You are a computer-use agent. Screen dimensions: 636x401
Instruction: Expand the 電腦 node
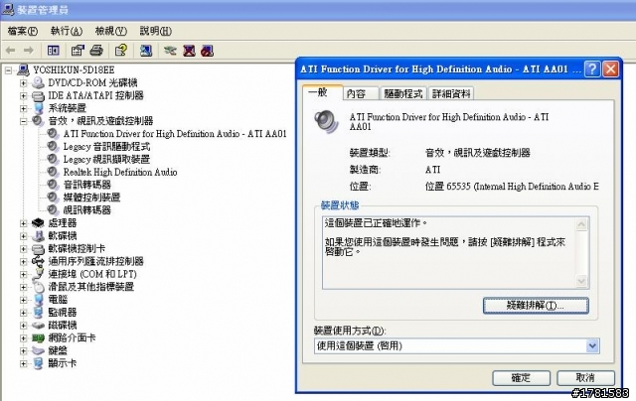(24, 300)
